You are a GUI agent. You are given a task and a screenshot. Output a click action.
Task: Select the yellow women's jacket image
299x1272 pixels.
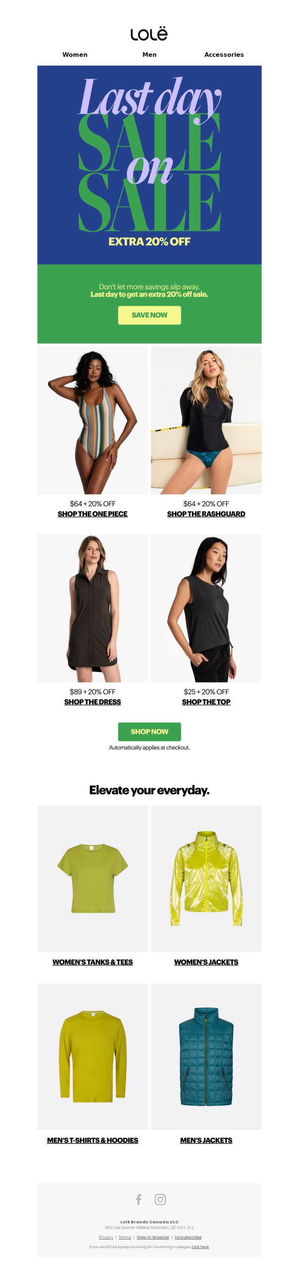point(206,878)
